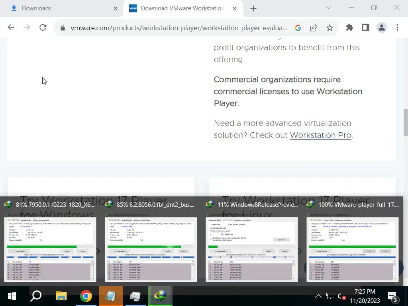This screenshot has height=306, width=408.
Task: Click the Internet Download Manager taskbar icon
Action: click(x=160, y=296)
